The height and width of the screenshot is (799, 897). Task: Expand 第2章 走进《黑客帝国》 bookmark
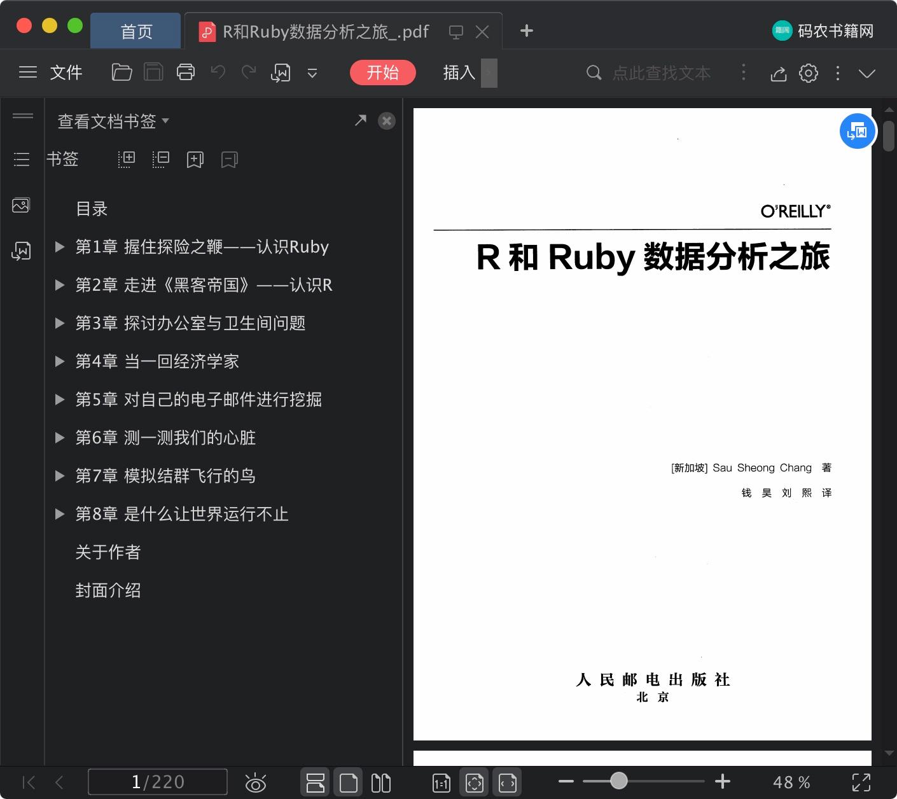click(60, 285)
